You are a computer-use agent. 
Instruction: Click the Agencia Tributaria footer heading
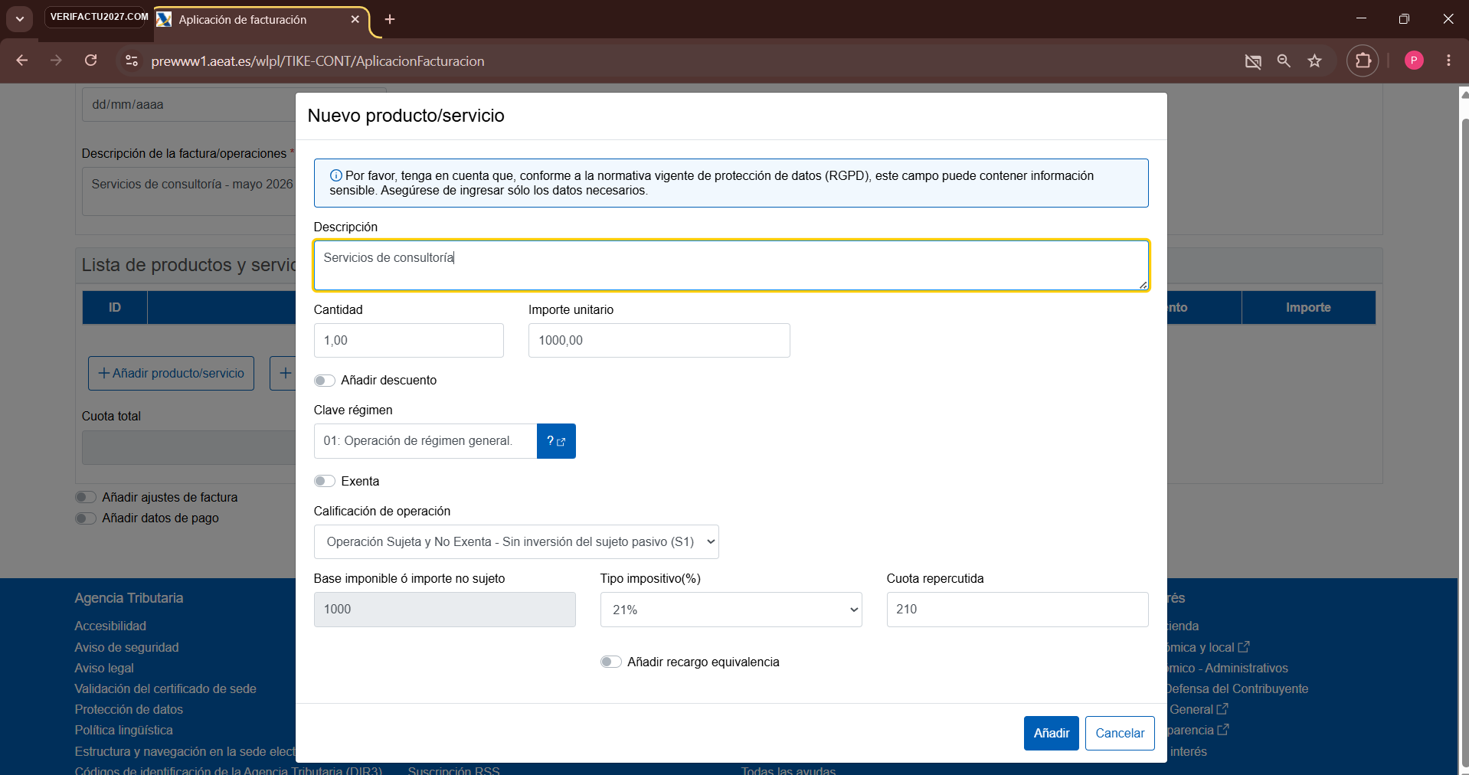pos(129,598)
